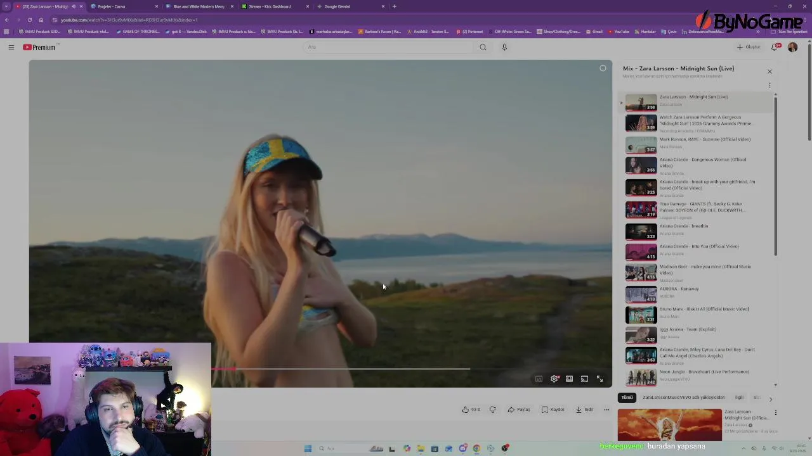Like the video with the thumbs-up button

(x=471, y=410)
